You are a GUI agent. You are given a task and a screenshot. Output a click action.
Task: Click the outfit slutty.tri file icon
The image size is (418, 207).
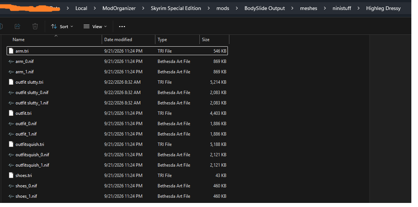(11, 82)
